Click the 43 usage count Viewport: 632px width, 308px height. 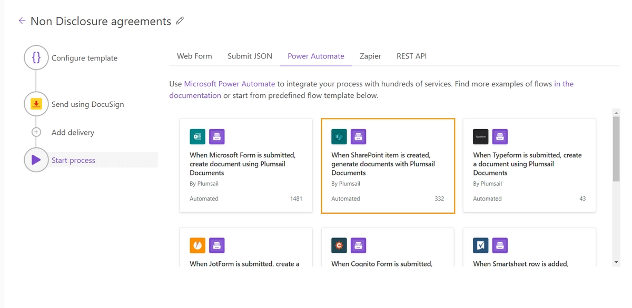582,198
